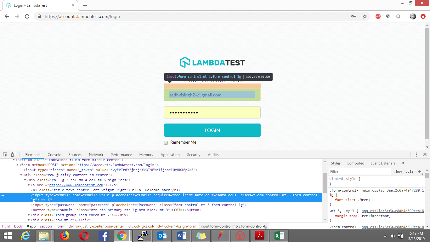Open saved passwords key icon
This screenshot has width=430, height=242.
[354, 16]
